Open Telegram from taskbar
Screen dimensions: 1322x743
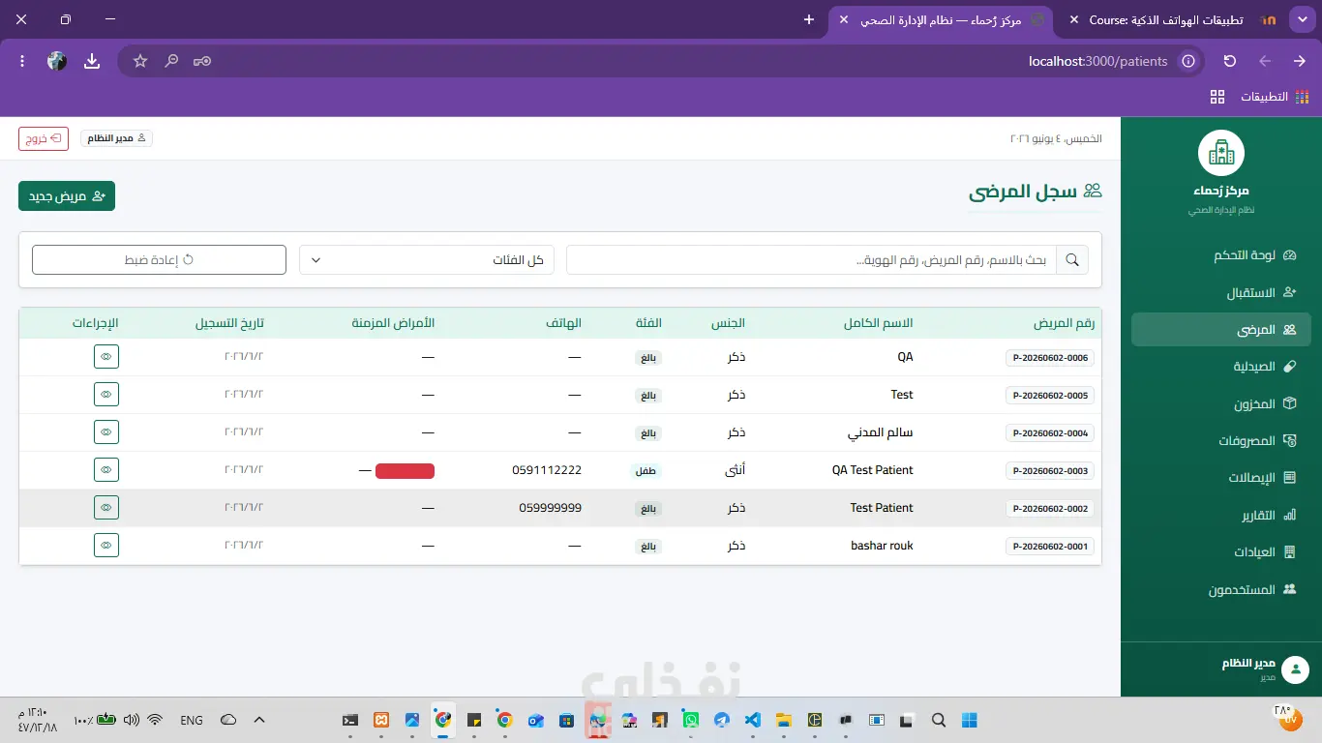tap(722, 720)
